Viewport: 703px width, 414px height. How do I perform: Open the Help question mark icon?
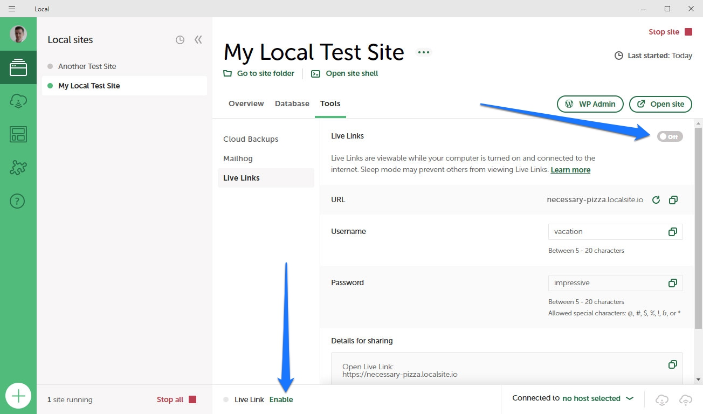click(x=18, y=201)
